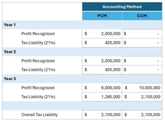165x122 pixels.
Task: Select the CCM column header
Action: [x=142, y=16]
